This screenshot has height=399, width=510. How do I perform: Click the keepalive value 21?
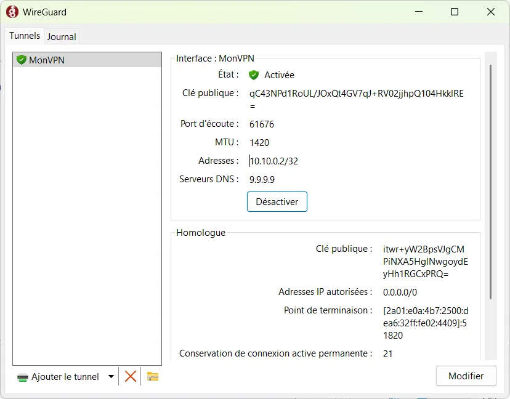pos(387,354)
